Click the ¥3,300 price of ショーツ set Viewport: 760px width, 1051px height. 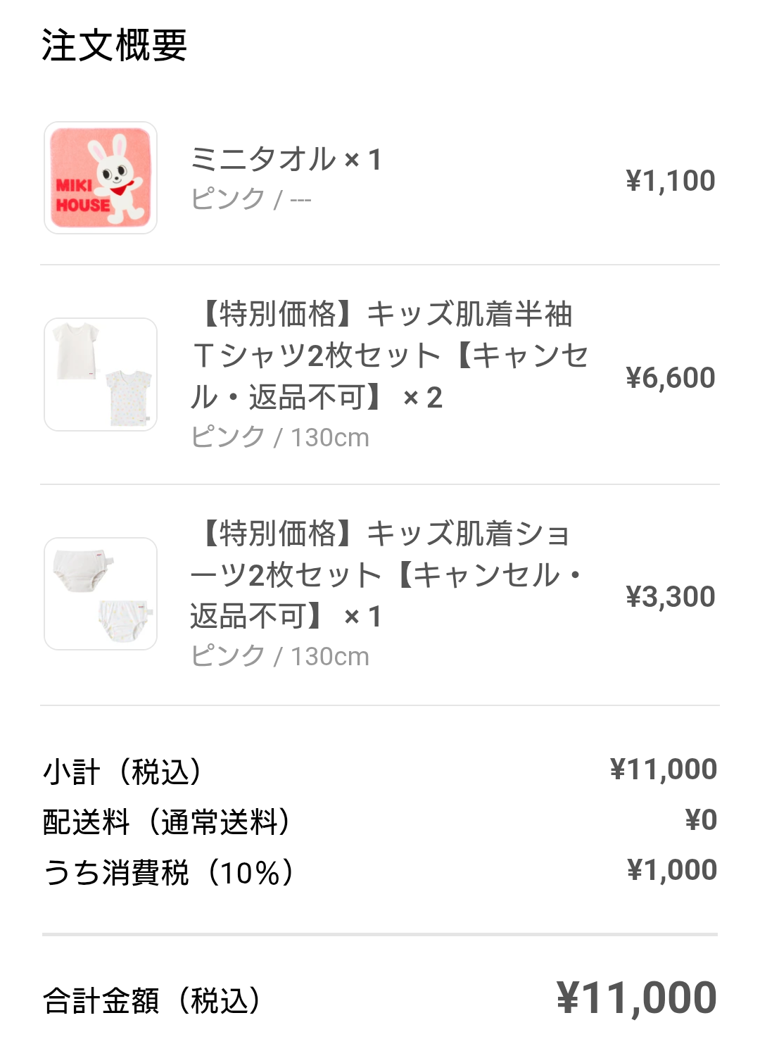pos(671,597)
